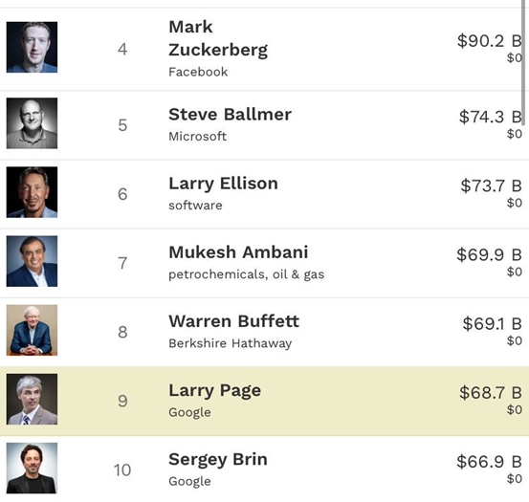Screen dimensions: 529x502
Task: Select the Berkshire Hathaway source text
Action: click(231, 343)
